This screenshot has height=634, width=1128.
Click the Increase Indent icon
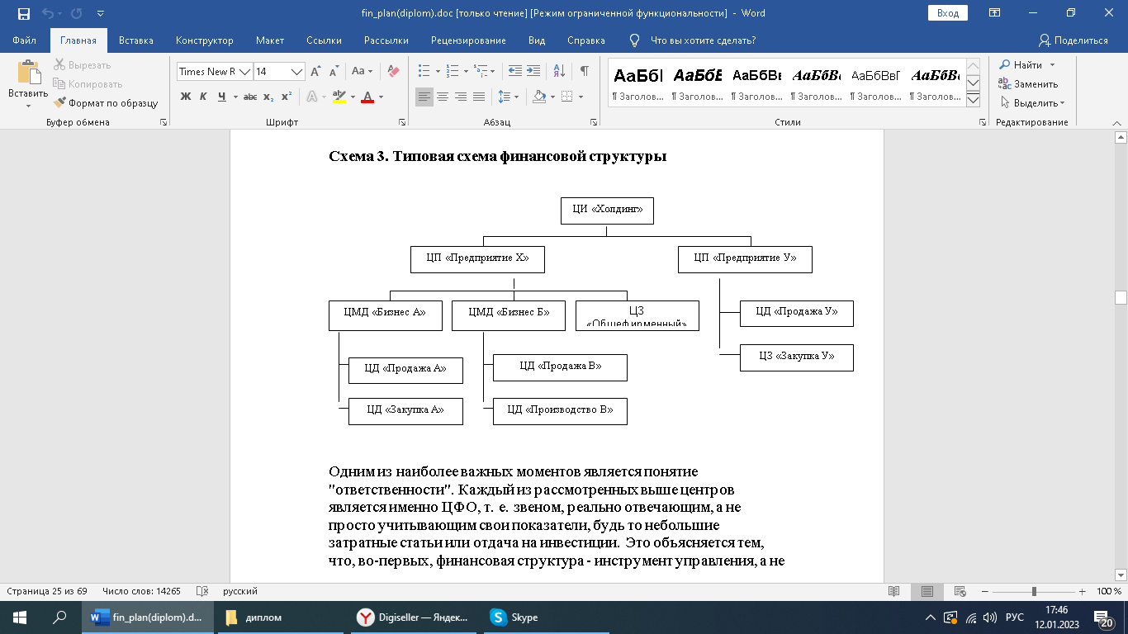tap(533, 72)
